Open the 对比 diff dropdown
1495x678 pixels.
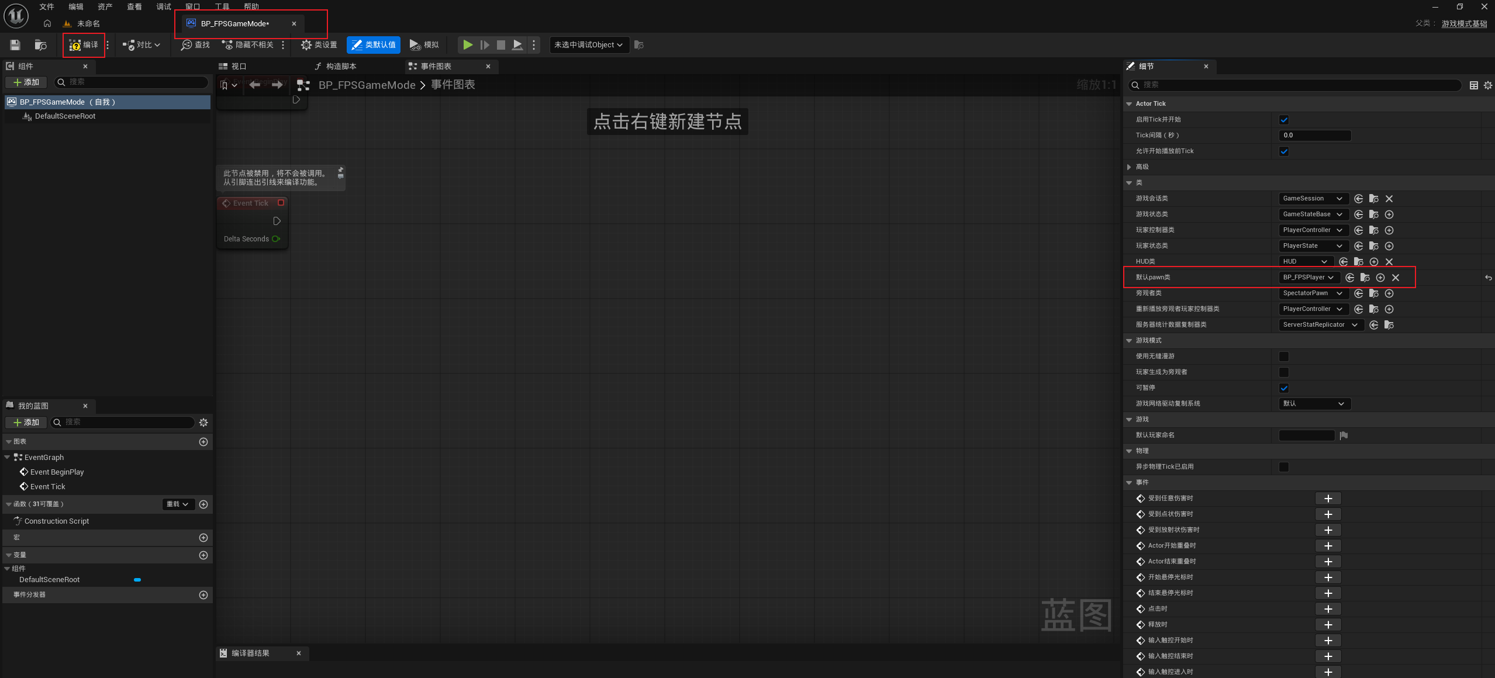[141, 45]
